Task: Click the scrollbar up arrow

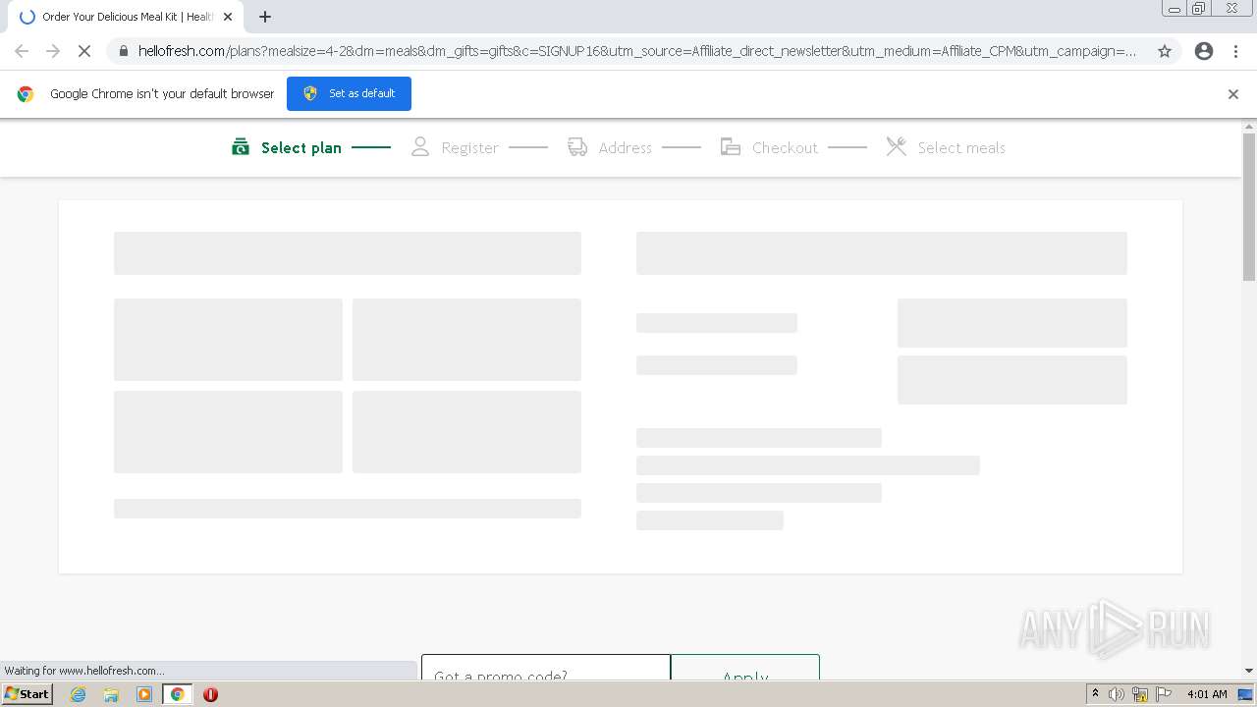Action: pyautogui.click(x=1249, y=127)
